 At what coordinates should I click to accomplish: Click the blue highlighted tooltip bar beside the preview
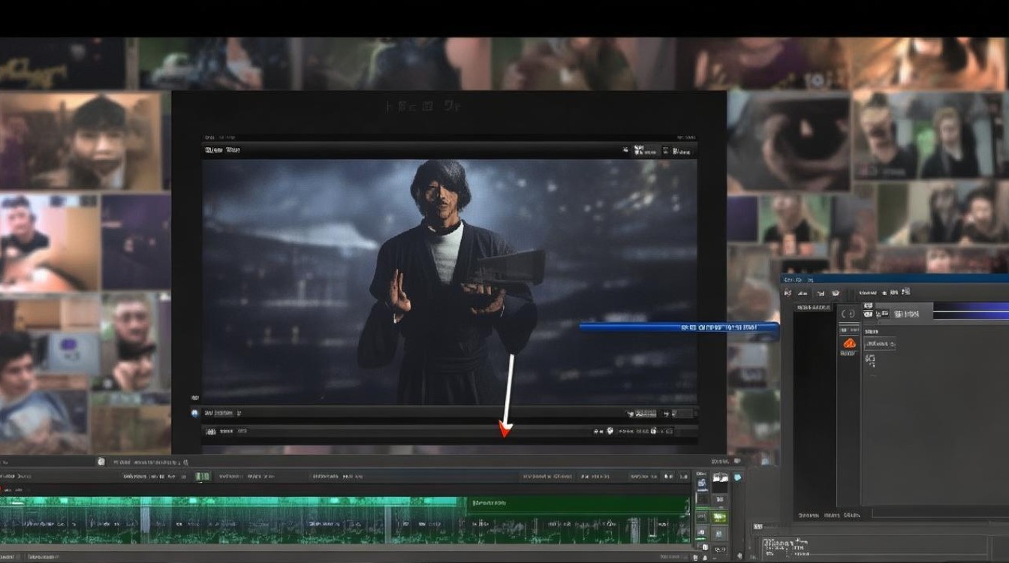[x=679, y=327]
